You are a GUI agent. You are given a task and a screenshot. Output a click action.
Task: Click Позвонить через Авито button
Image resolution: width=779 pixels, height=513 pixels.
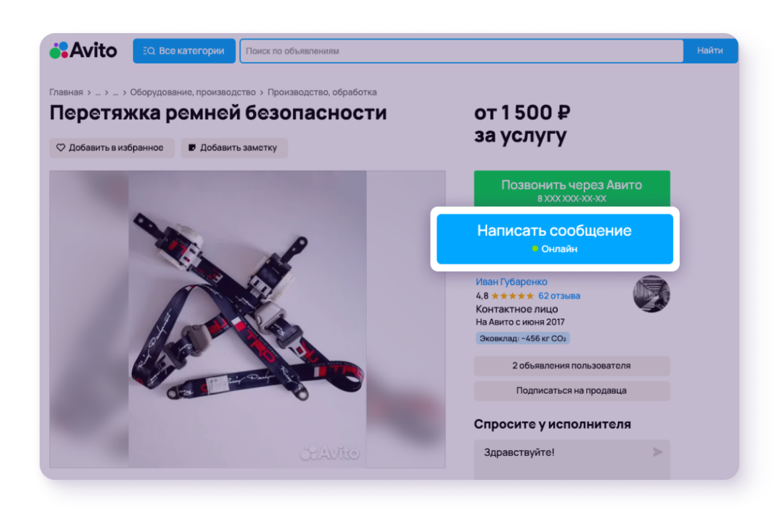click(572, 190)
